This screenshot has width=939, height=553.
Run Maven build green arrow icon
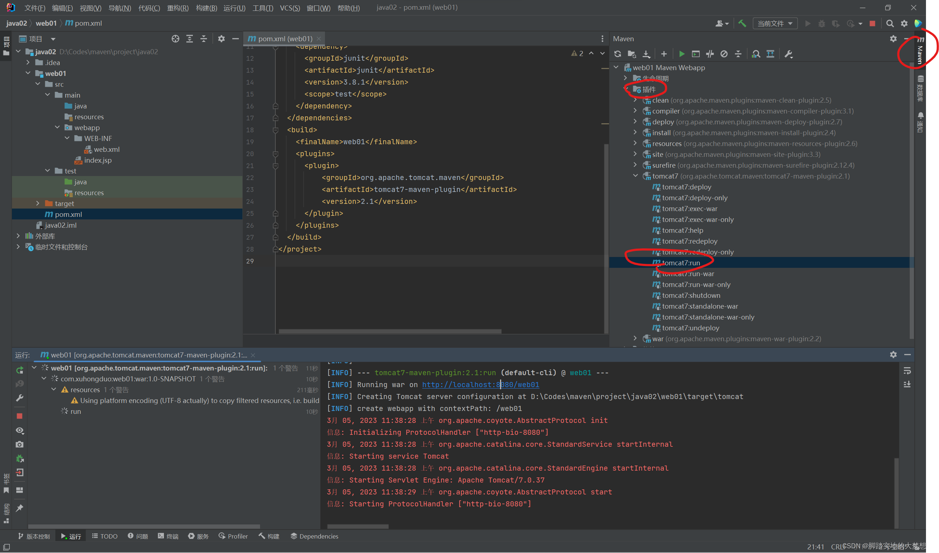(x=682, y=54)
